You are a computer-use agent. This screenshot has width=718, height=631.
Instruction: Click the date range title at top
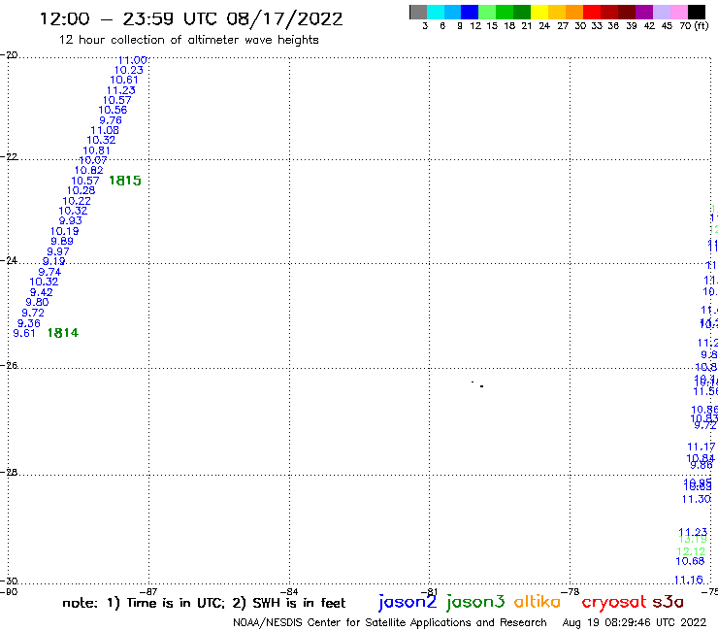click(x=191, y=19)
